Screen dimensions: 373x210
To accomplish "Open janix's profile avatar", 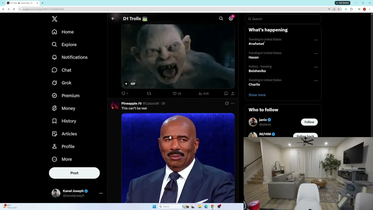I will point(253,122).
